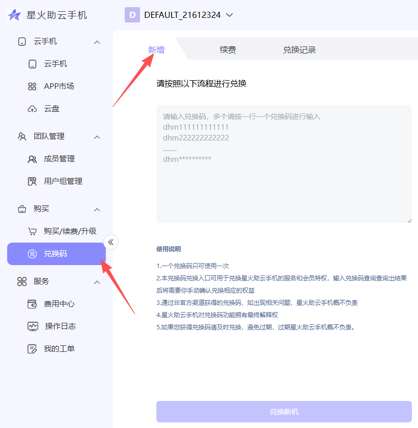418x428 pixels.
Task: Collapse the sidebar with double-chevron button
Action: click(x=111, y=242)
